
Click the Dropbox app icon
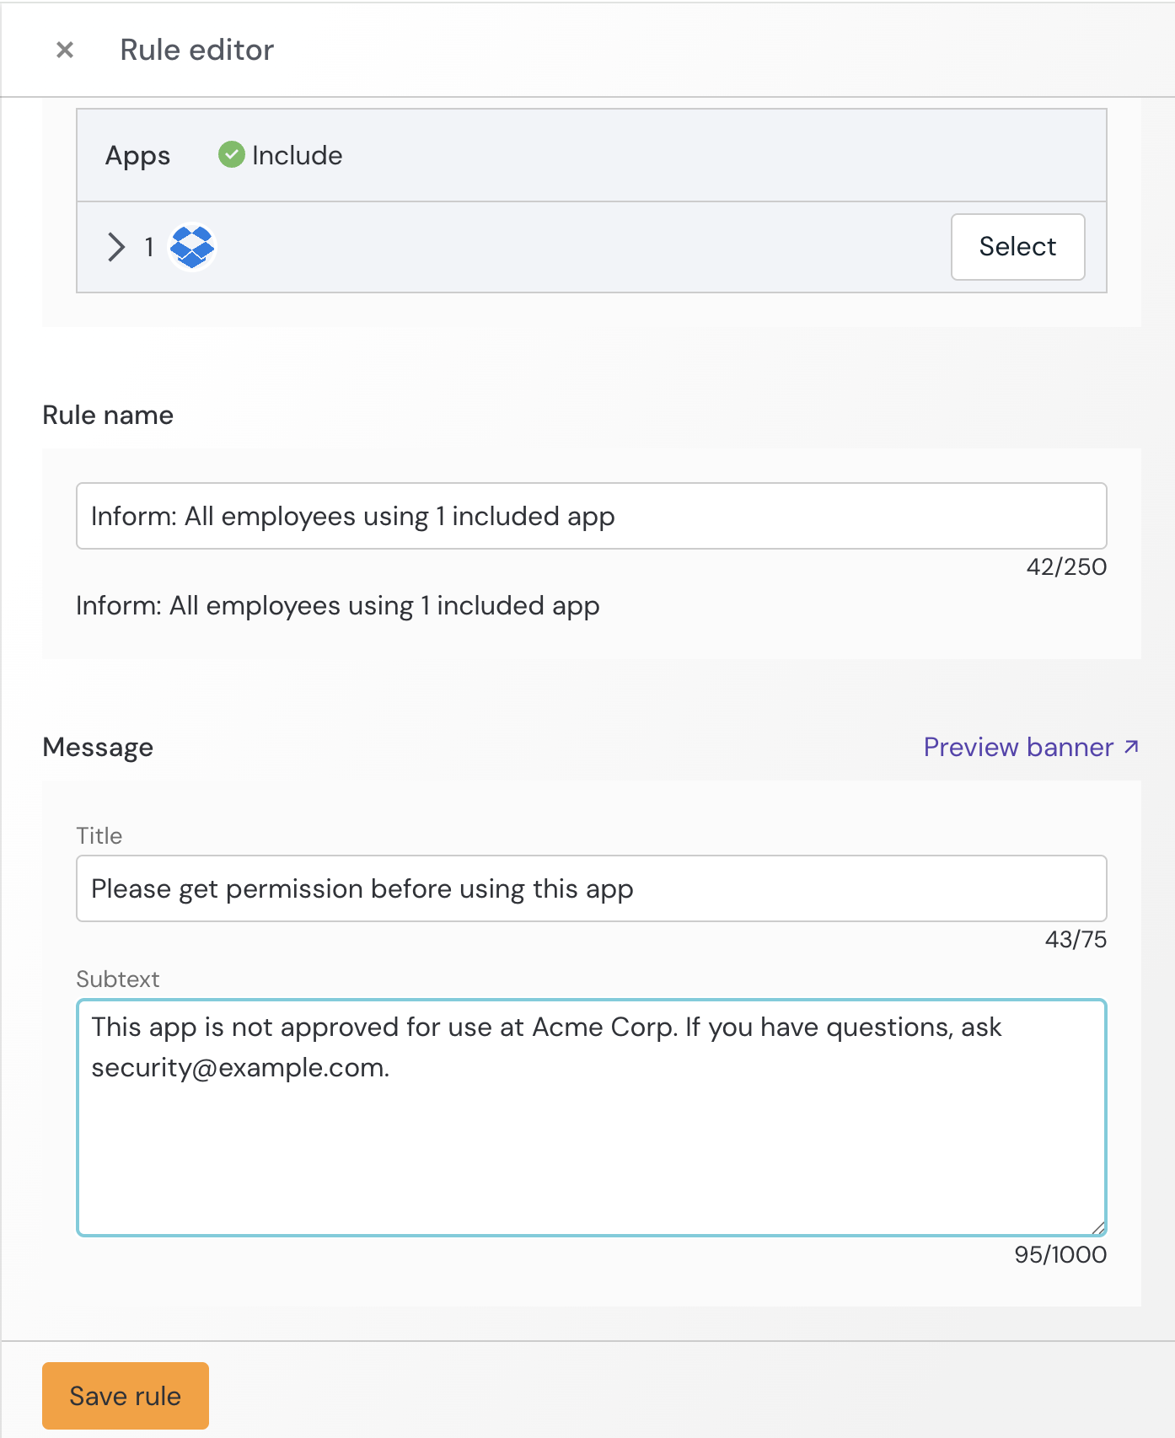click(192, 247)
